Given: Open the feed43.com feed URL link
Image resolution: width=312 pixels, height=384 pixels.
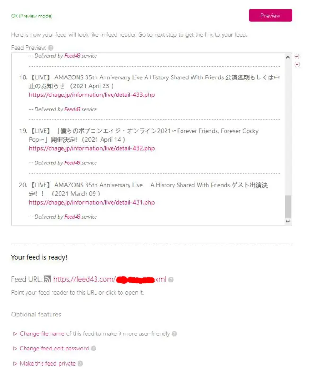Looking at the screenshot, I should [110, 279].
